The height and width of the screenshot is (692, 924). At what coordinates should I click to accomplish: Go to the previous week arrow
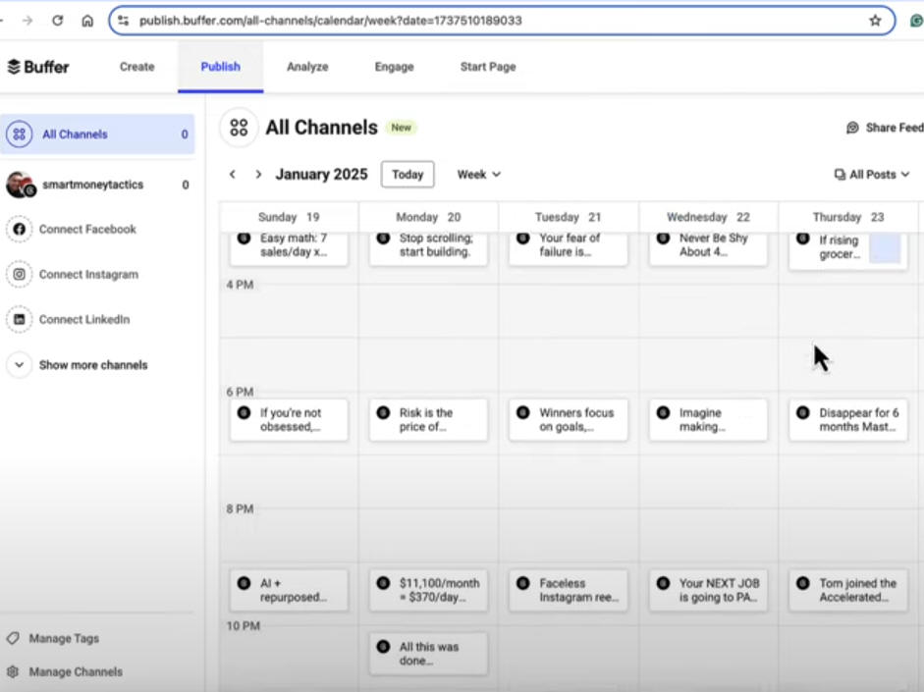coord(233,175)
